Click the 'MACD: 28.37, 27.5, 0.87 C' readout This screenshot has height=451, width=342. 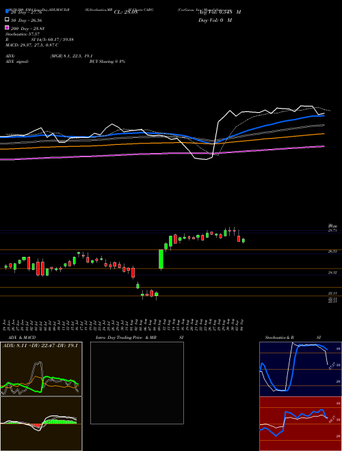click(32, 45)
